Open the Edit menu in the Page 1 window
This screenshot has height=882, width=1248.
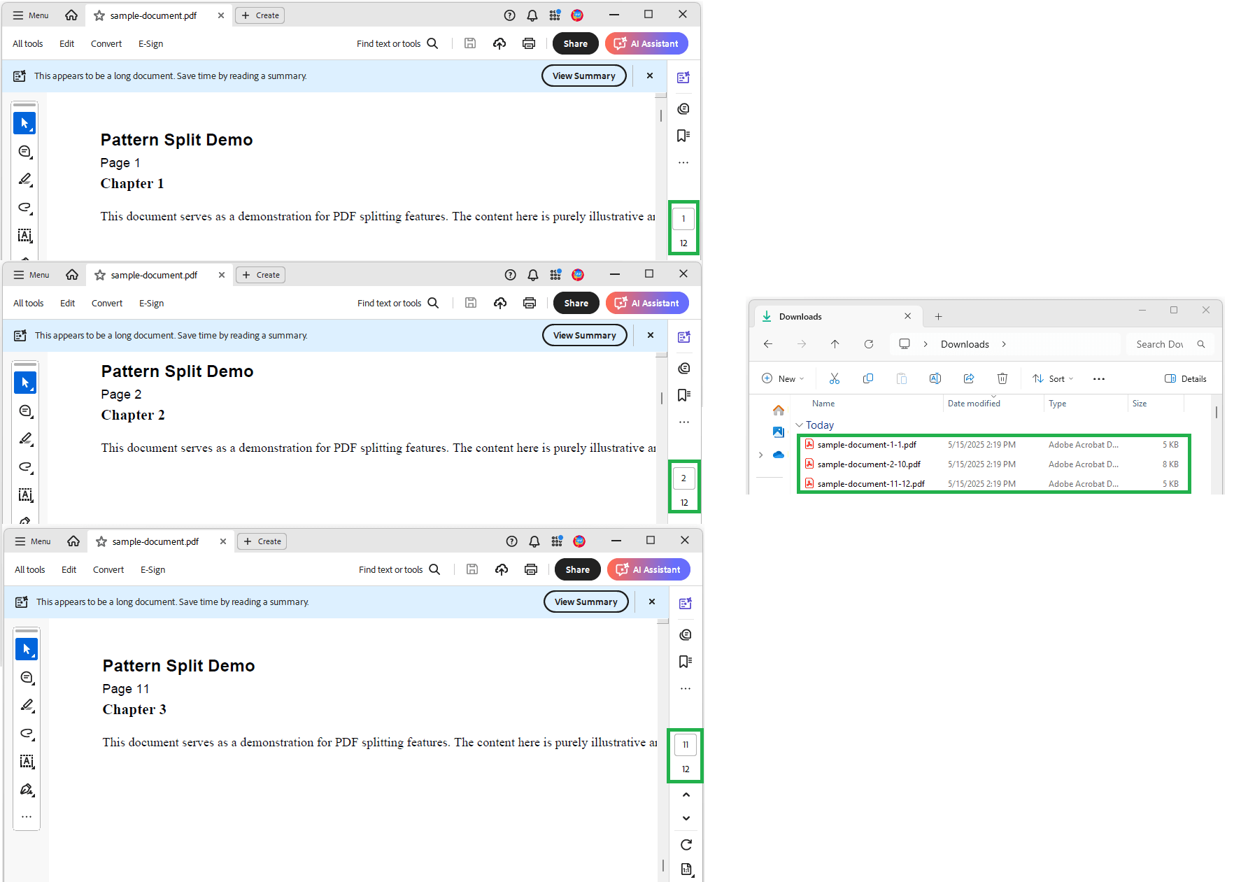(67, 43)
